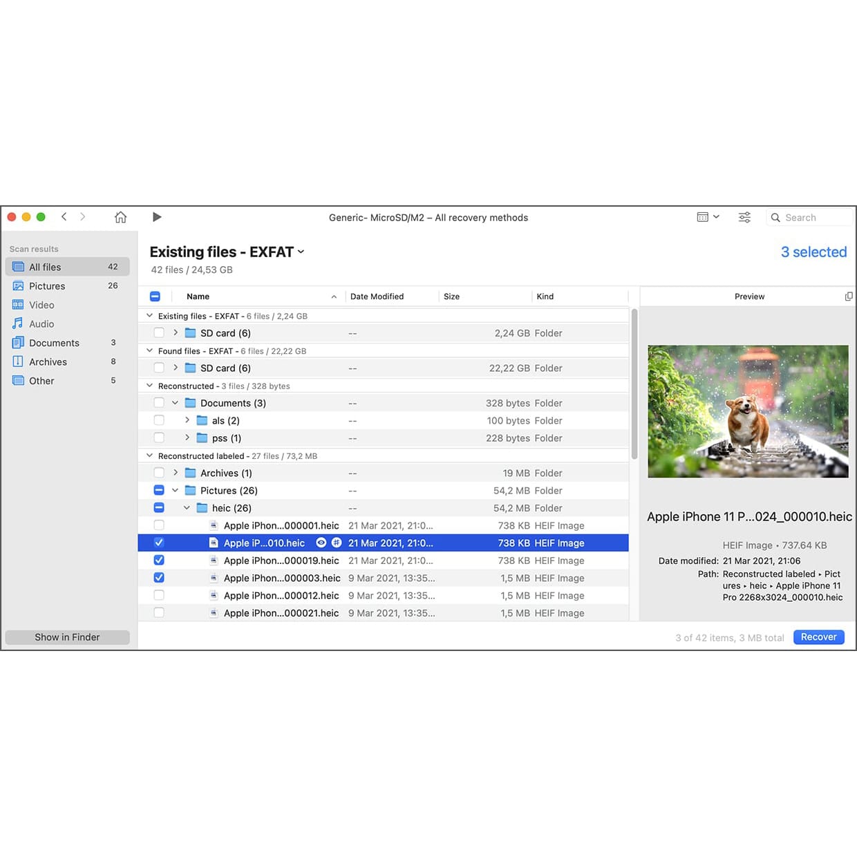The height and width of the screenshot is (857, 857).
Task: Collapse the heic (26) folder
Action: coord(187,507)
